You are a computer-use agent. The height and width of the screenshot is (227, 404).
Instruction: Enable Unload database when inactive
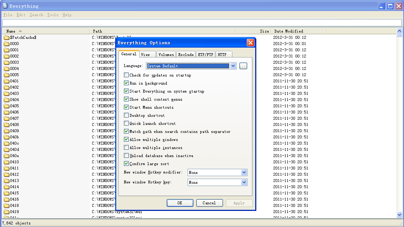click(x=126, y=156)
